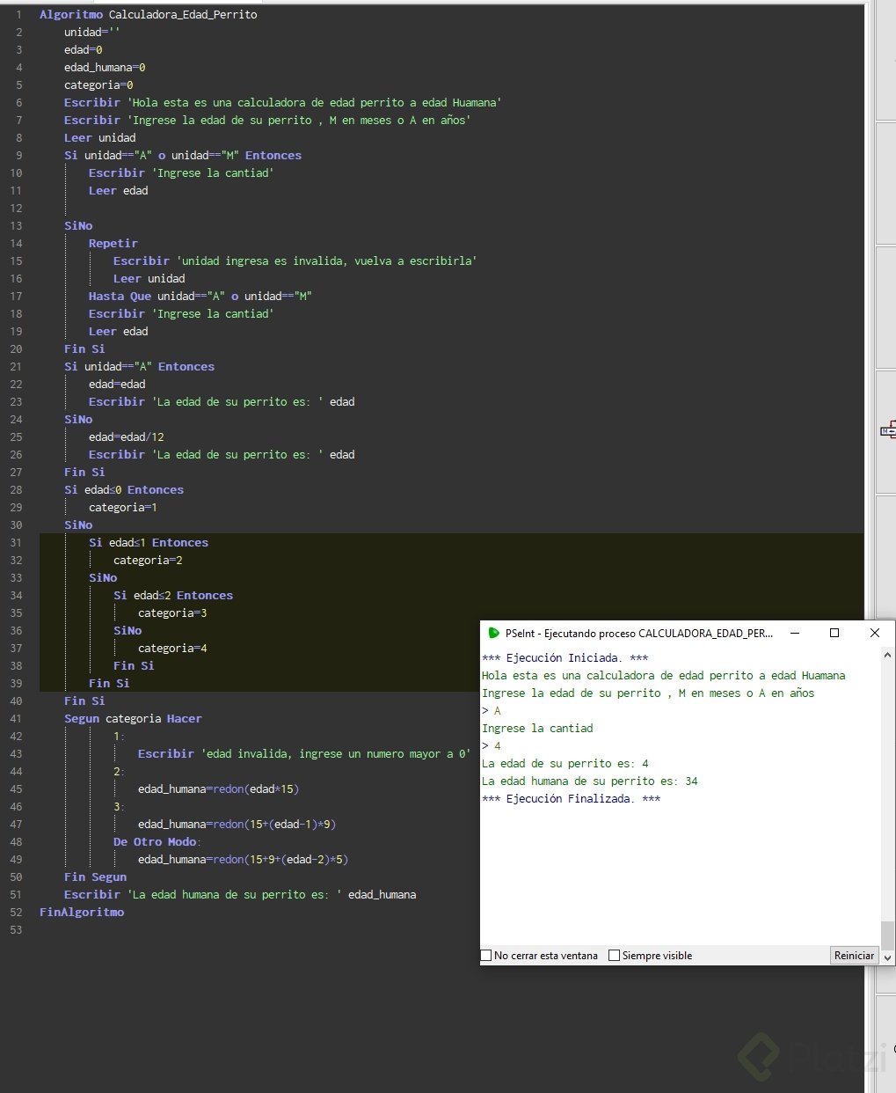Place cursor on the unidad='' code line
The height and width of the screenshot is (1093, 896).
91,32
